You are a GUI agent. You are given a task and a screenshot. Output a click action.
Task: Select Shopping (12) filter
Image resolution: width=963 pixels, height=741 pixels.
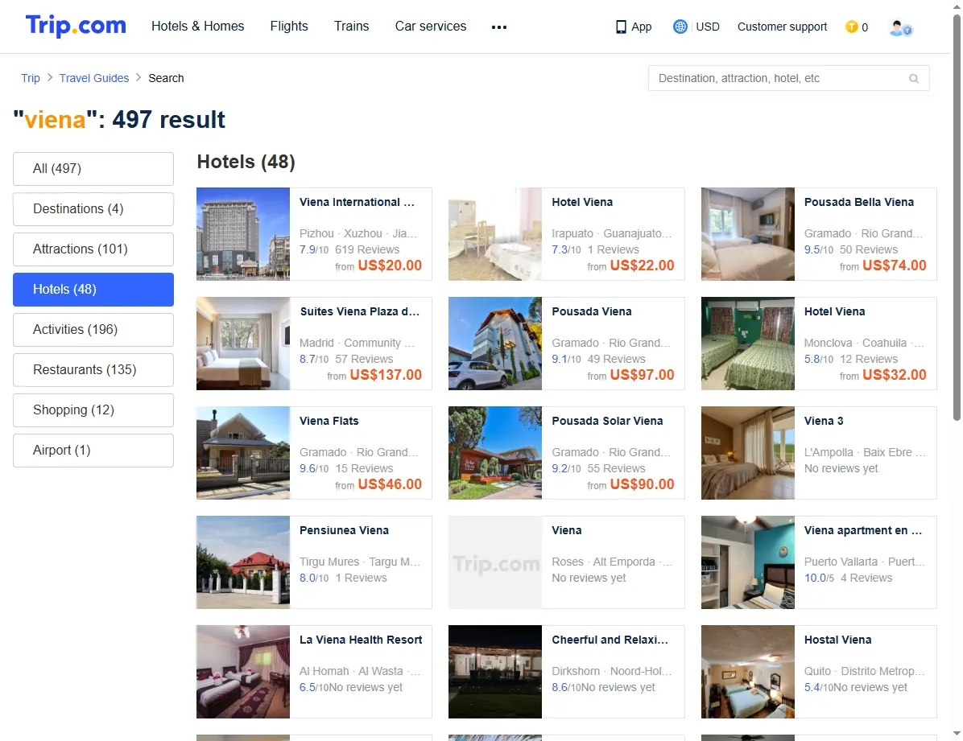point(93,410)
